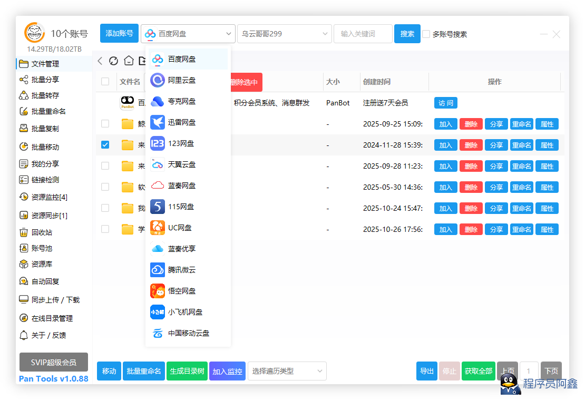Enable the 多账号搜索 checkbox
The image size is (585, 400).
coord(426,34)
